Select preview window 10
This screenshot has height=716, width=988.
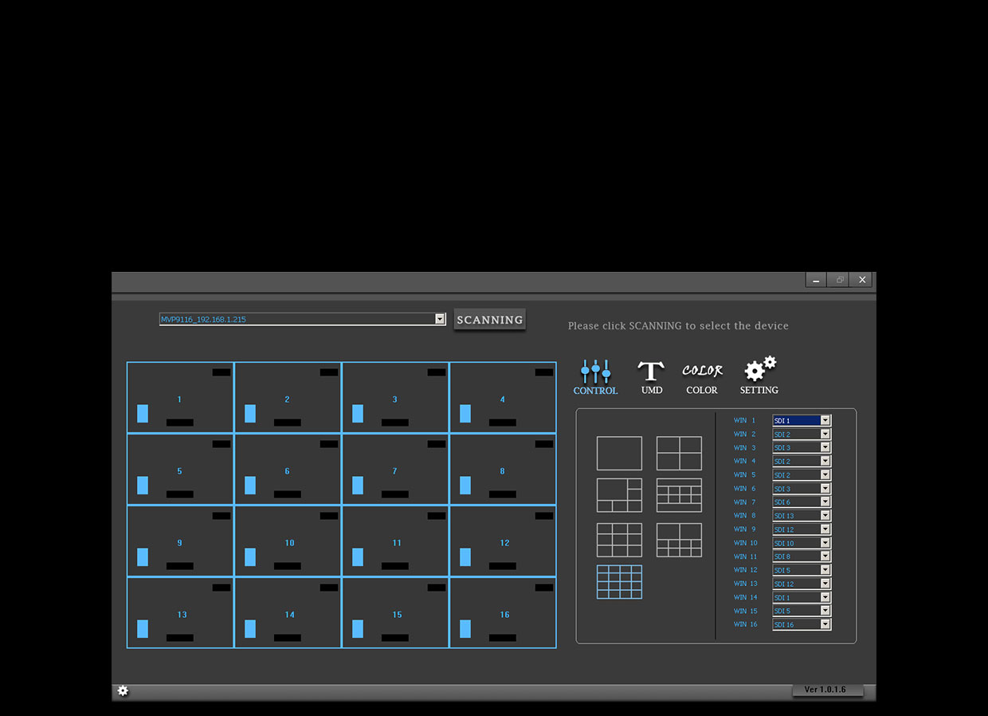pos(288,541)
